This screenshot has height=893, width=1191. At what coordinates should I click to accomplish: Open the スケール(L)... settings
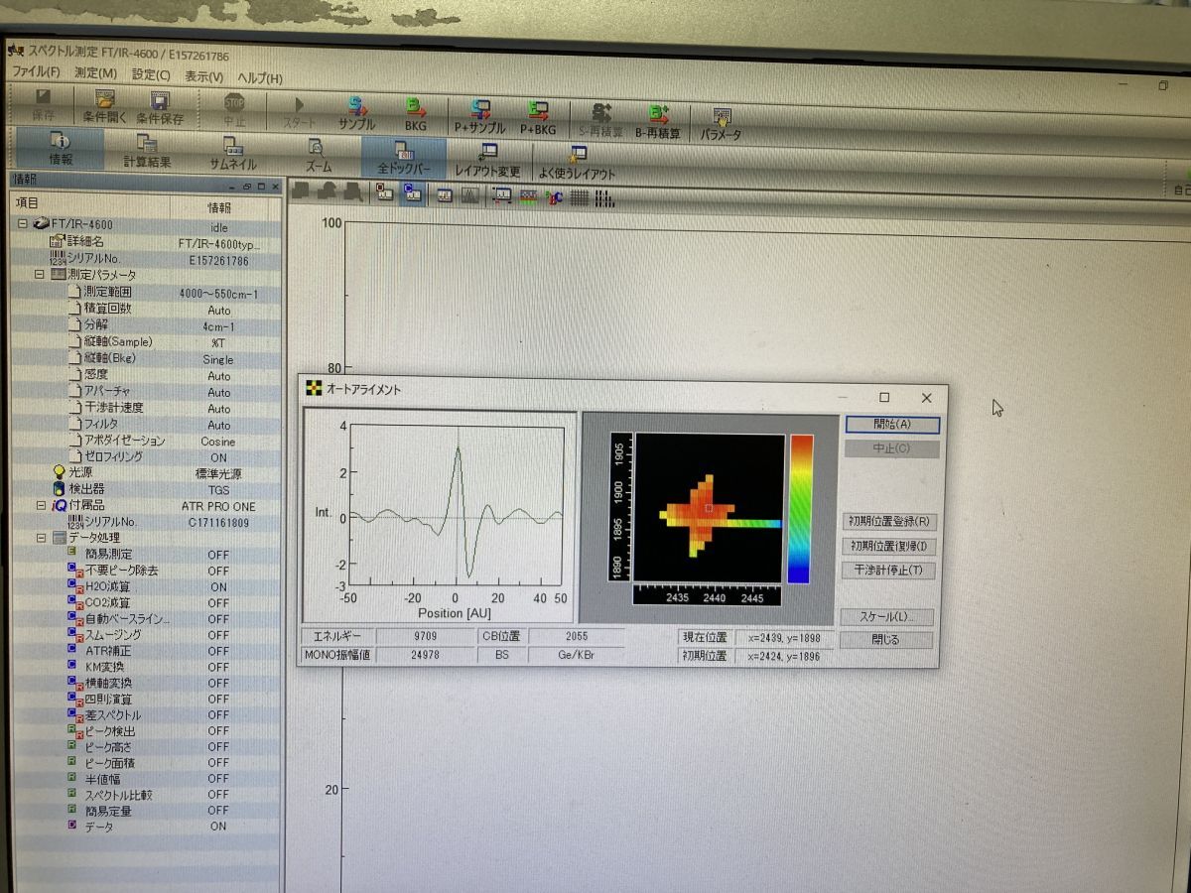point(887,617)
